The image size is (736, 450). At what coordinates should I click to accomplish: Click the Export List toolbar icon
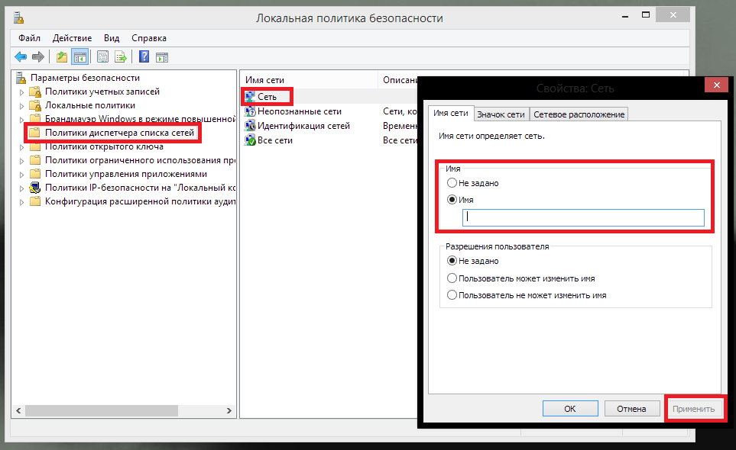tap(119, 56)
